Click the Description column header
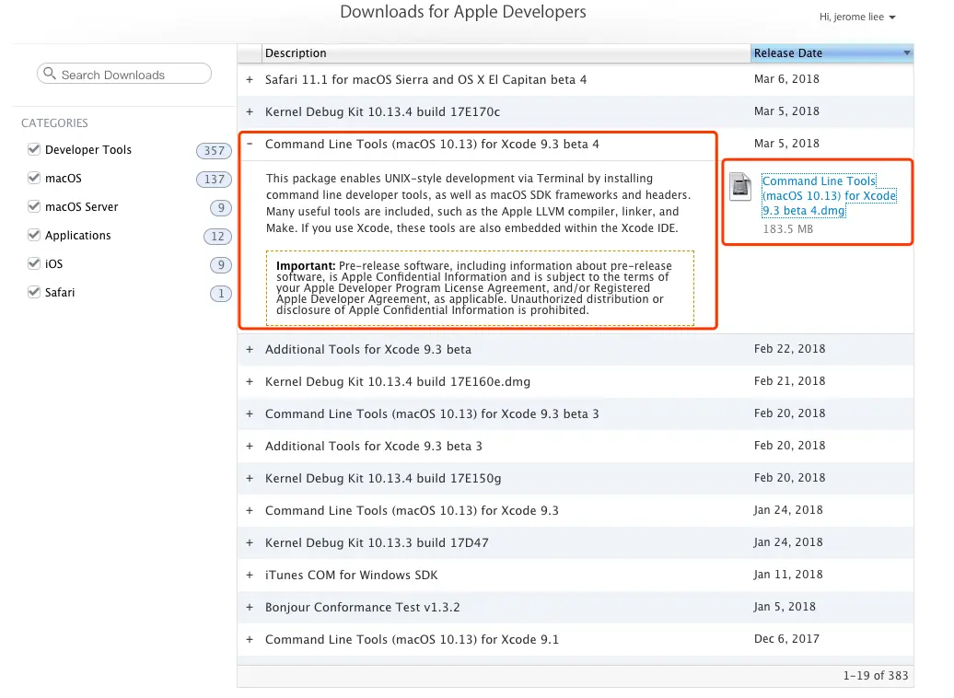The width and height of the screenshot is (954, 698). click(x=506, y=52)
